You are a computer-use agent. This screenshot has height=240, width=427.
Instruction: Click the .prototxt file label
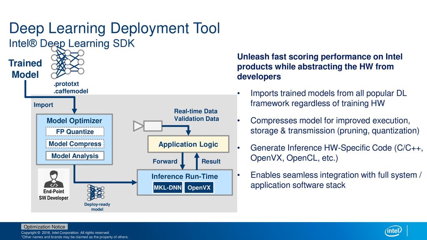(66, 84)
